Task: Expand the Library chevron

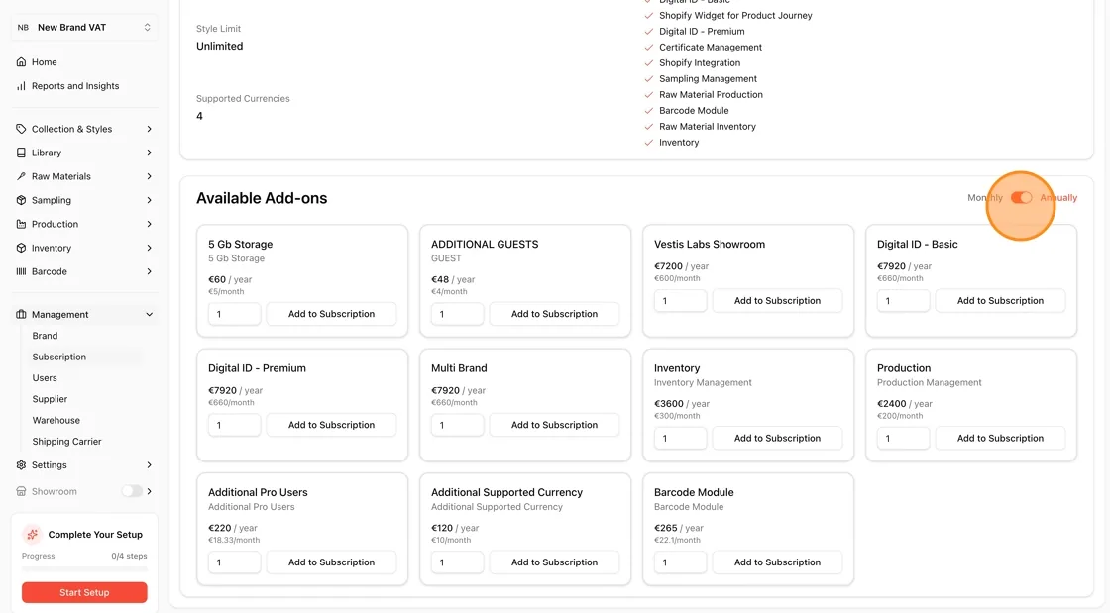Action: 149,153
